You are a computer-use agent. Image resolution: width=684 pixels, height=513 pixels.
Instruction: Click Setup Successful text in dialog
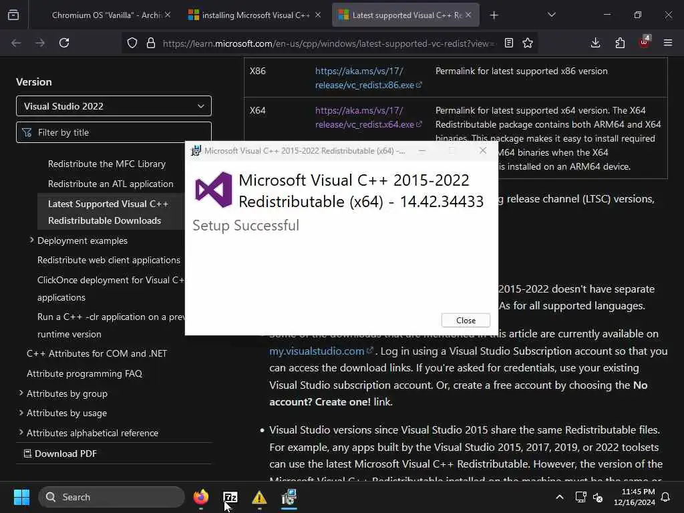pos(246,226)
